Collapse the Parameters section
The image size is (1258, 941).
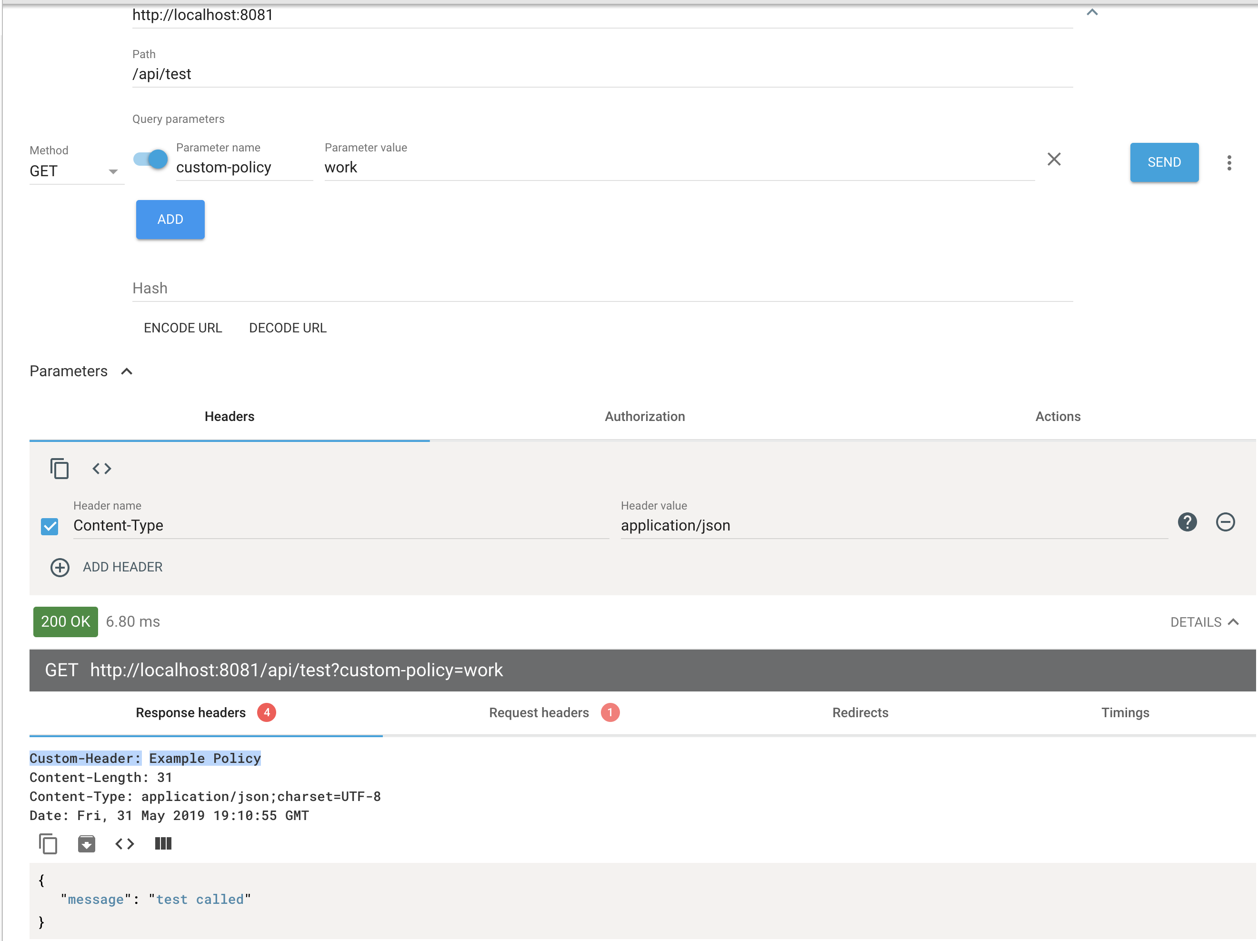pos(127,371)
